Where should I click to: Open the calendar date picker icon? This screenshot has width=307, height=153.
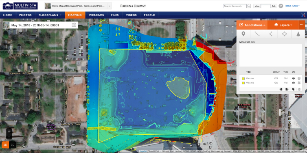[74, 25]
